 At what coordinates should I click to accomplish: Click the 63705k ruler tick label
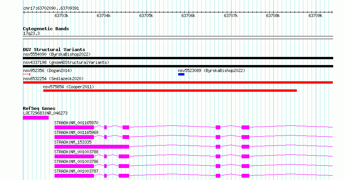pyautogui.click(x=146, y=15)
